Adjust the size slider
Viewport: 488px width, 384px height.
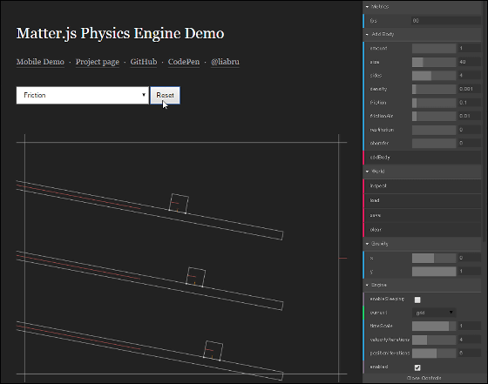[434, 62]
